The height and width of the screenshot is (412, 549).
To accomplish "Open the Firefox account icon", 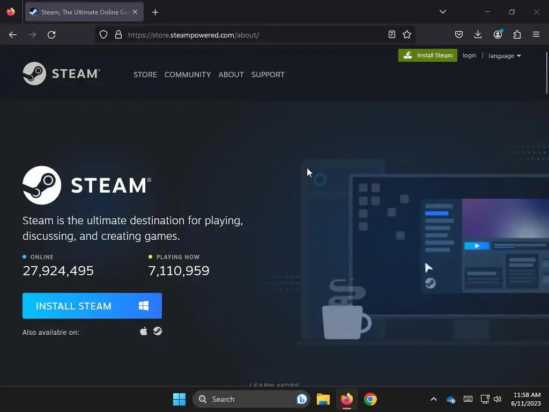I will coord(498,34).
